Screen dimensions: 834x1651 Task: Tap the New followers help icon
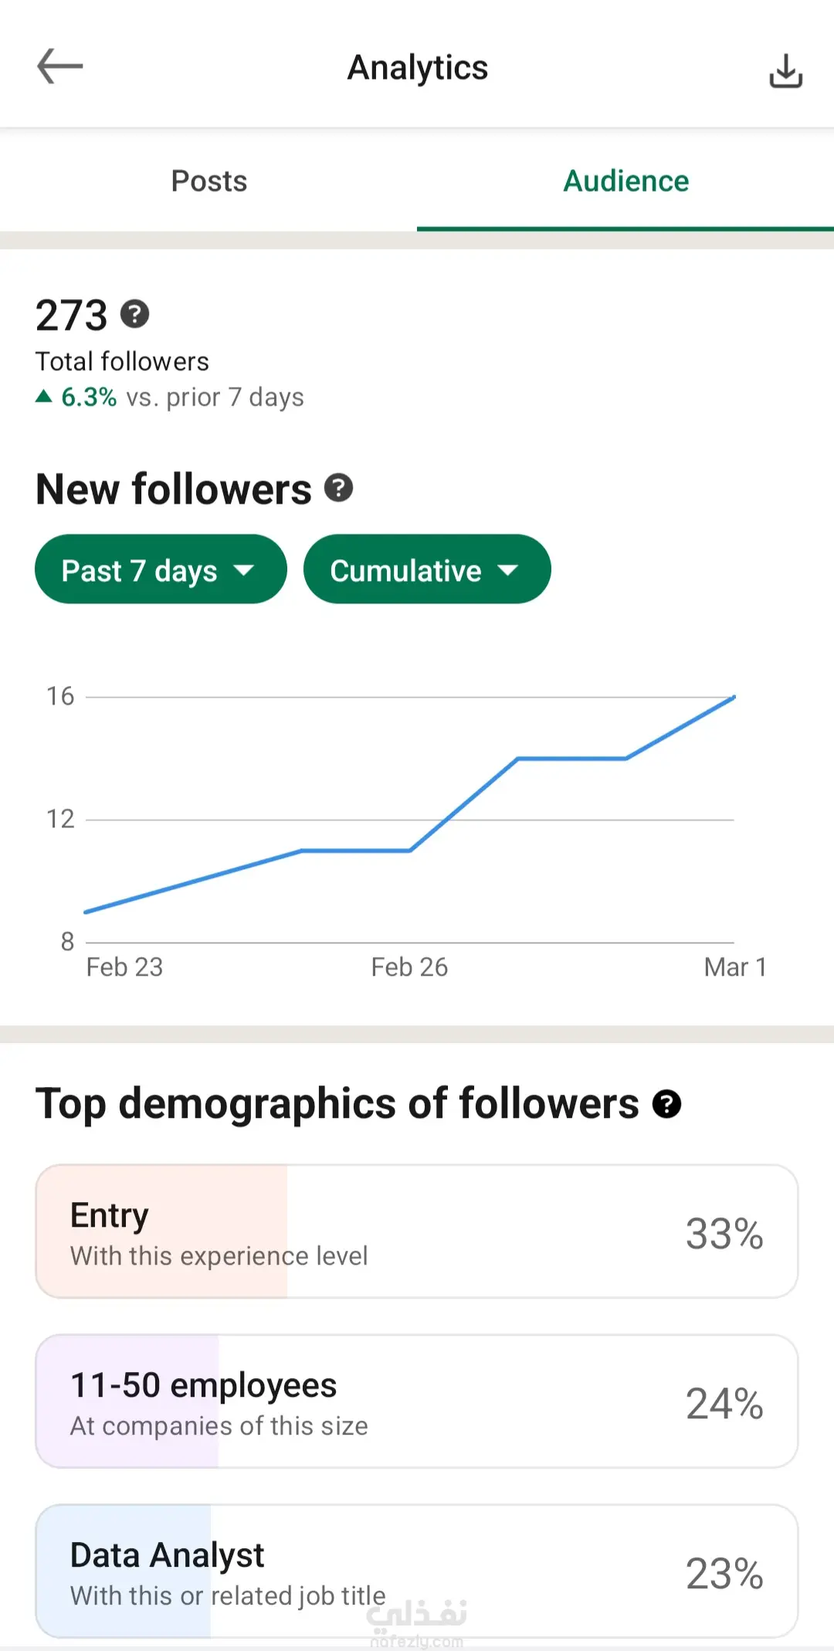coord(338,488)
